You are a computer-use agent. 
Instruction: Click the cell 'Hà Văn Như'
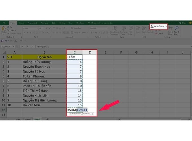44,105
